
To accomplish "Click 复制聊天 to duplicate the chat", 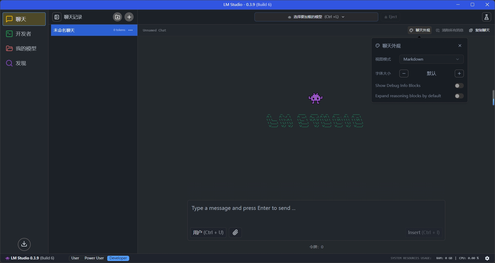I will pyautogui.click(x=480, y=30).
